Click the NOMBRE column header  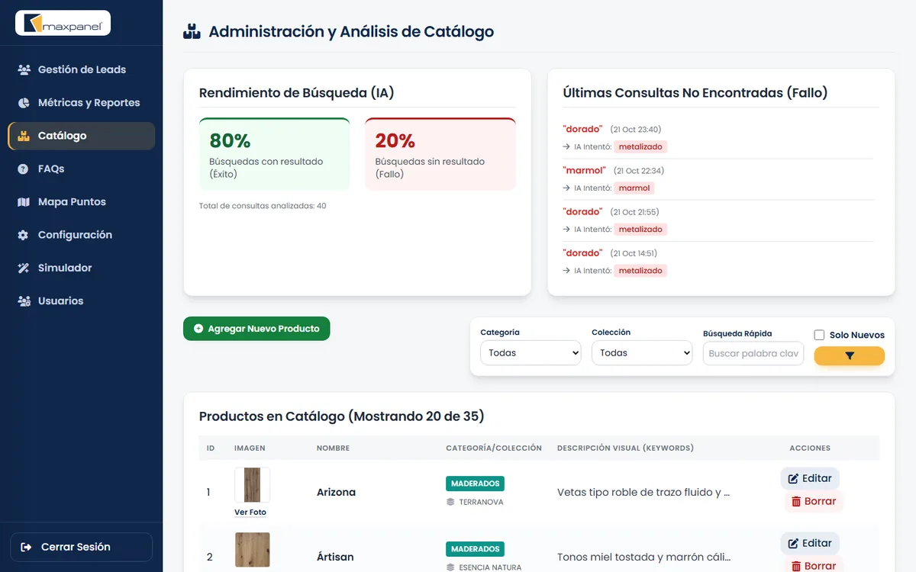coord(333,448)
